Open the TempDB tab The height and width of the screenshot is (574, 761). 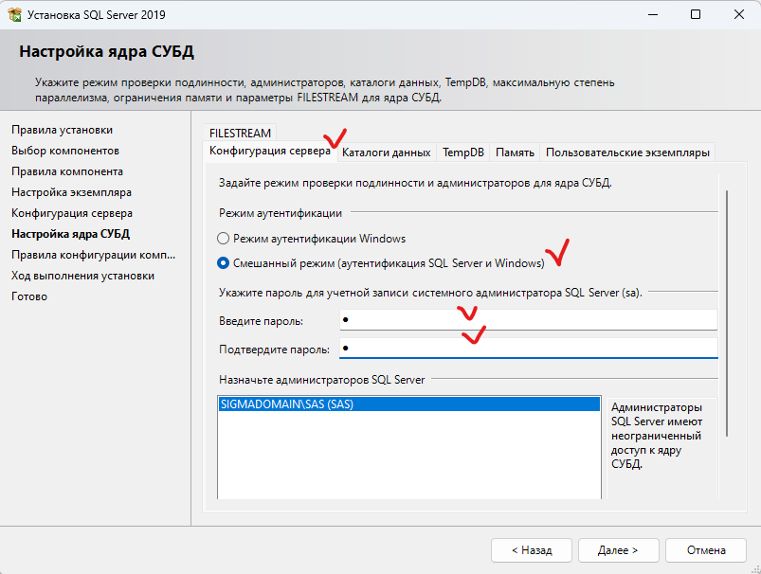click(463, 152)
